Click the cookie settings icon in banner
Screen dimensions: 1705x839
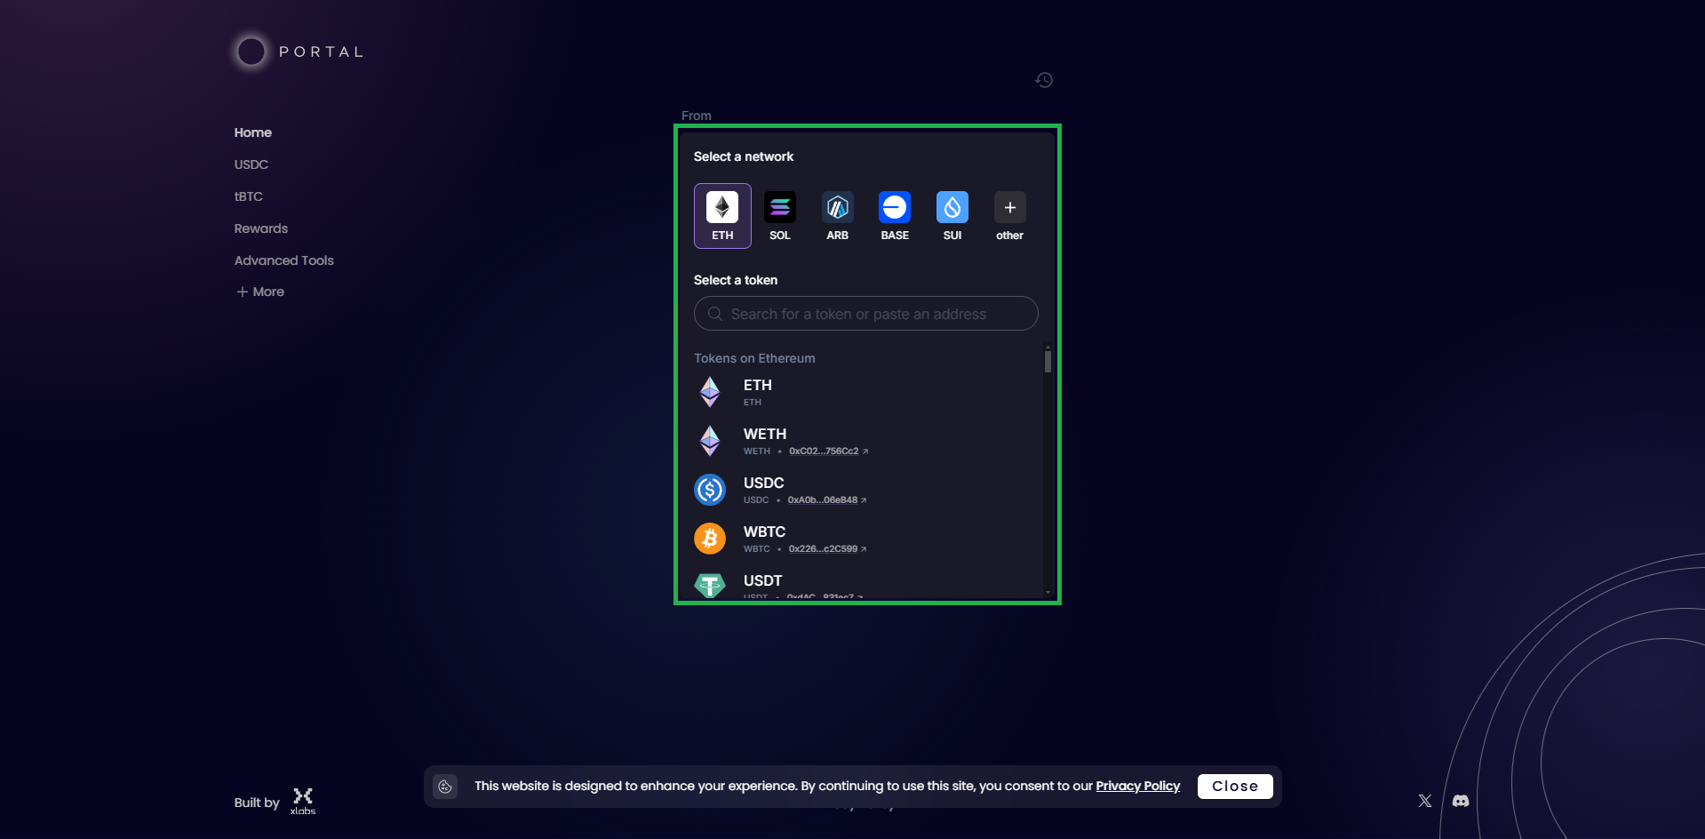click(x=445, y=787)
